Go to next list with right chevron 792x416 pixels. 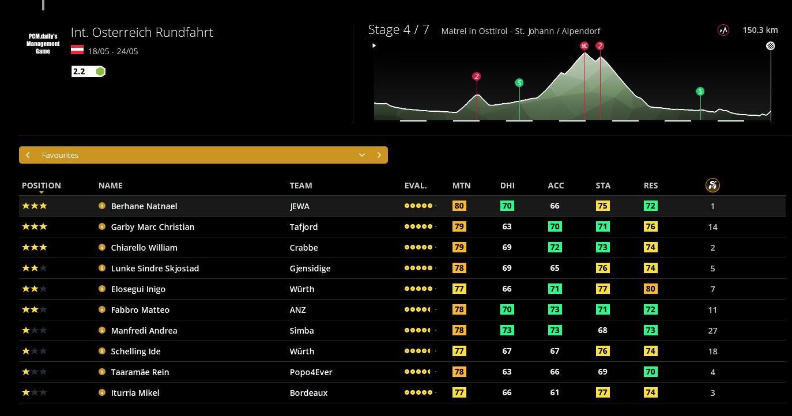pos(379,155)
